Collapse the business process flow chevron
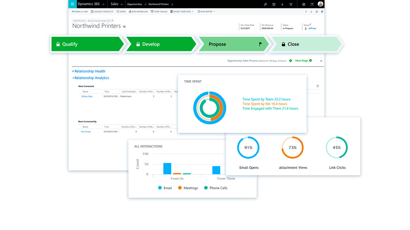Viewport: 410px width, 230px height. click(x=321, y=61)
